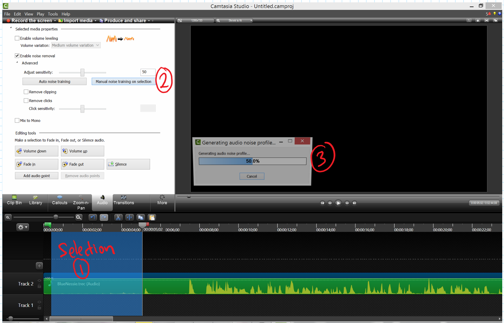Enable volume leveling checkbox
The width and height of the screenshot is (504, 323).
(x=17, y=38)
